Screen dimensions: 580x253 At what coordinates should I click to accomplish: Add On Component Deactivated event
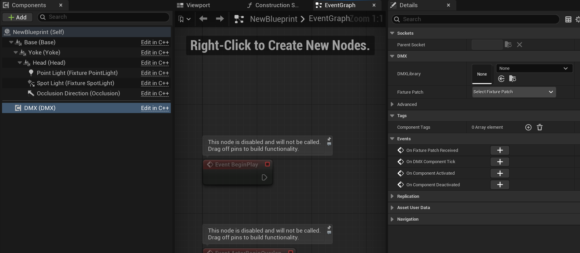pyautogui.click(x=500, y=185)
